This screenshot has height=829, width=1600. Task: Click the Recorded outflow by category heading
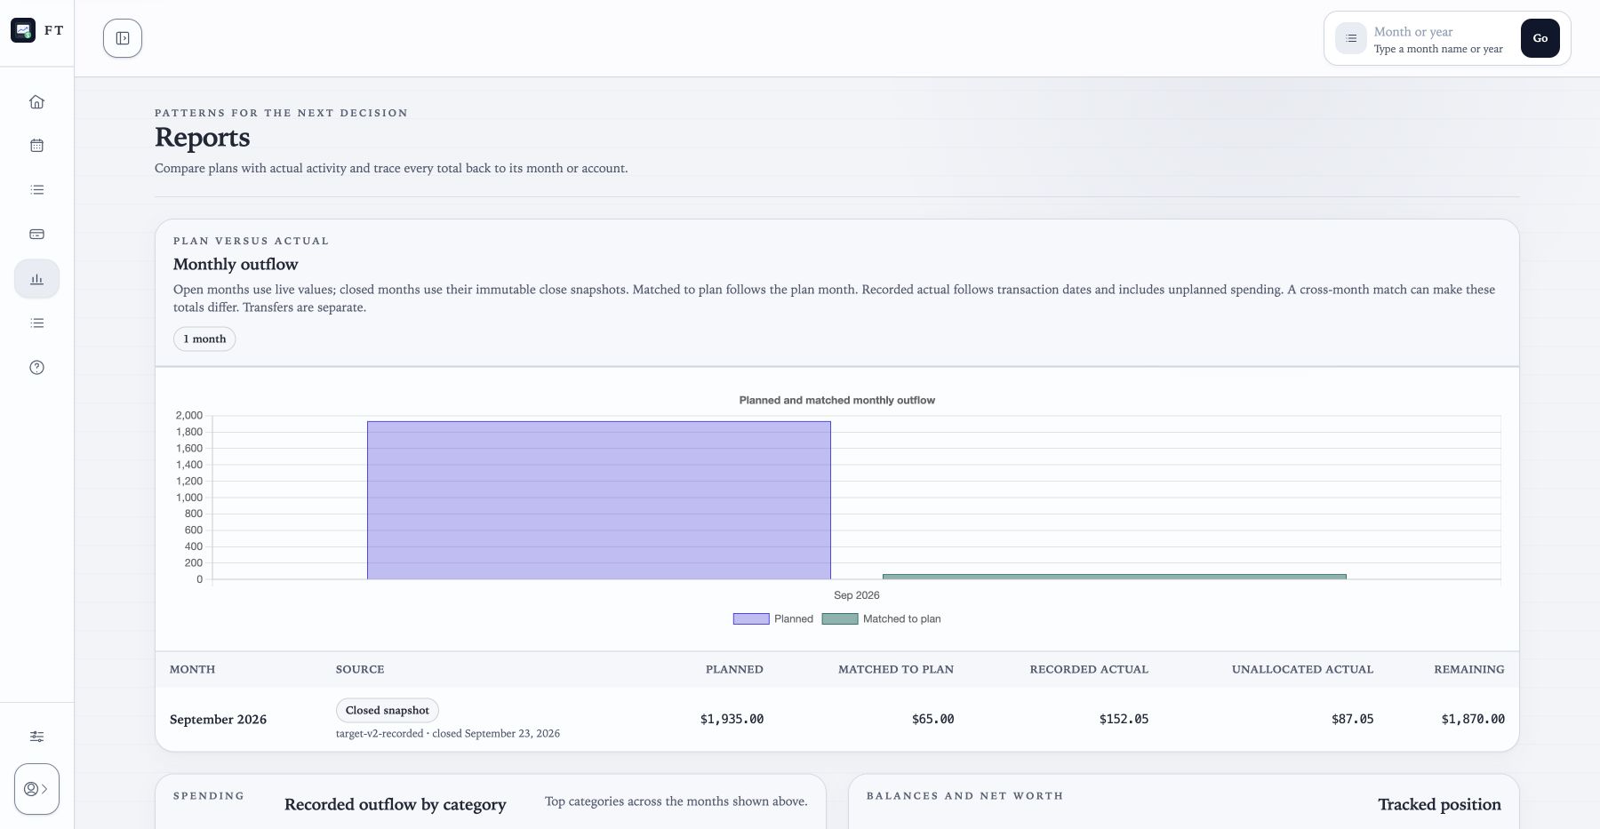tap(395, 805)
